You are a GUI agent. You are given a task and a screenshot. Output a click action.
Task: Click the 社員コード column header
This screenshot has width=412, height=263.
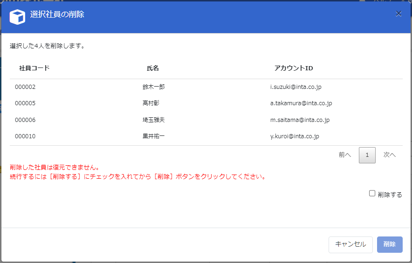34,68
